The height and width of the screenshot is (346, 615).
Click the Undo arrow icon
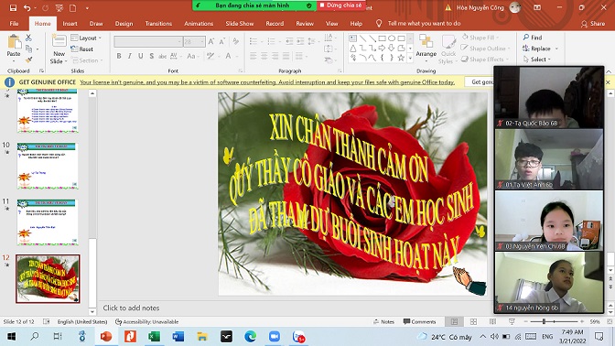27,7
